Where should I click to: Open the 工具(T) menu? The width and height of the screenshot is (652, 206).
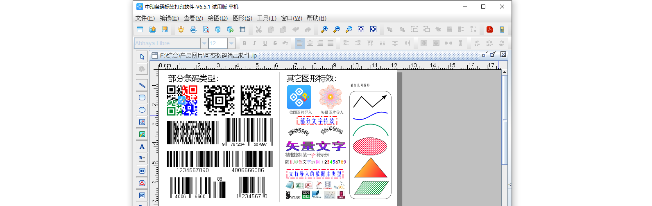(x=267, y=18)
